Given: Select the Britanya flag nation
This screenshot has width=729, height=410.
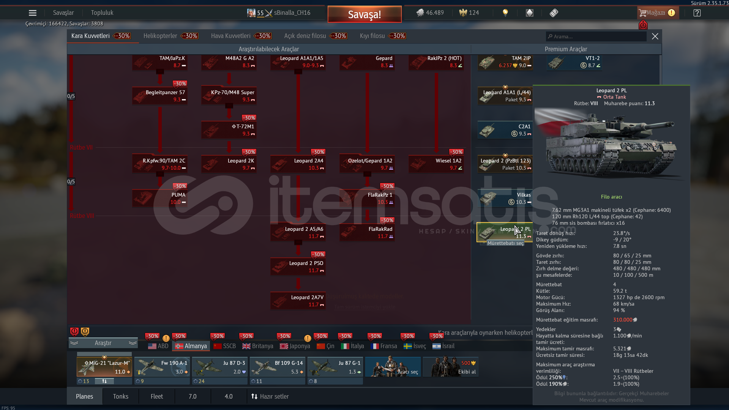Looking at the screenshot, I should (x=258, y=346).
